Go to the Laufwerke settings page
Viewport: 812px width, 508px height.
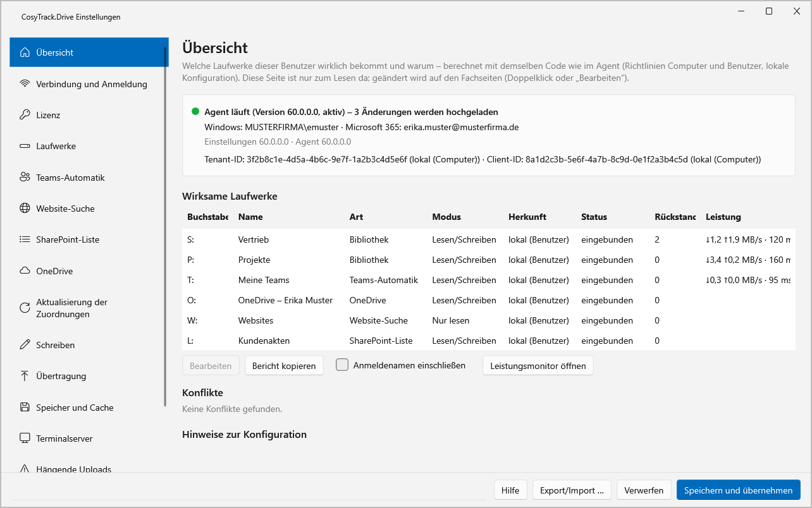[89, 146]
